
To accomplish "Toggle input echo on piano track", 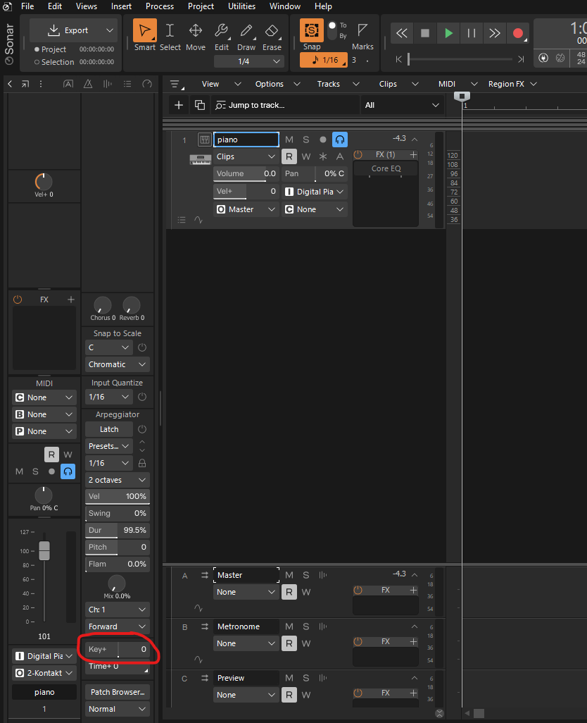I will point(340,140).
